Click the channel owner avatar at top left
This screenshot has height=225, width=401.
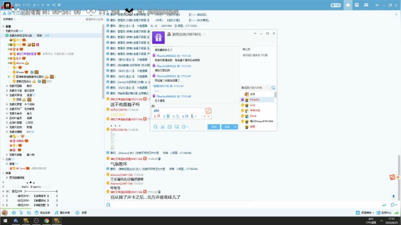coord(7,6)
